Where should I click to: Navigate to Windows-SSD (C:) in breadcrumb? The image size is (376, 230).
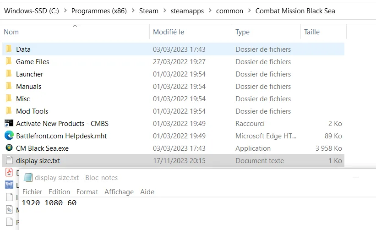[32, 11]
